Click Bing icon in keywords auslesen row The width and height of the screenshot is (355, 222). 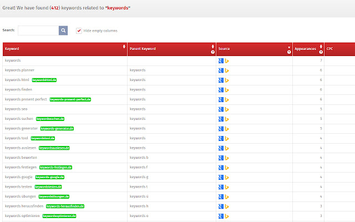[x=227, y=148]
